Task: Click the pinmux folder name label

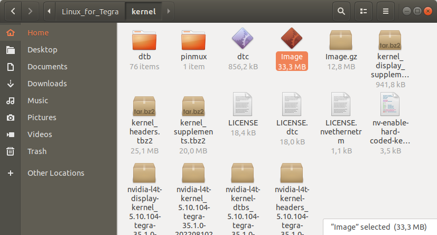Action: (194, 57)
